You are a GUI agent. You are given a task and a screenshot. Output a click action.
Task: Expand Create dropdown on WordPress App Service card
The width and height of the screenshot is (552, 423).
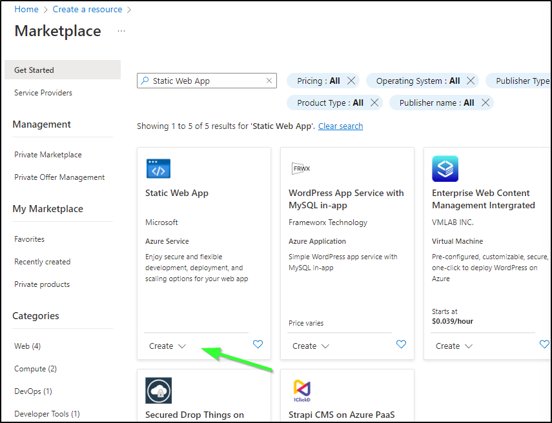pos(311,346)
